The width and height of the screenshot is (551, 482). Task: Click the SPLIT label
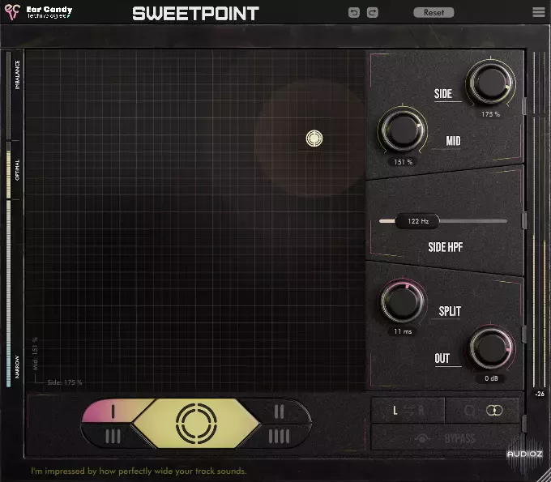pyautogui.click(x=450, y=311)
